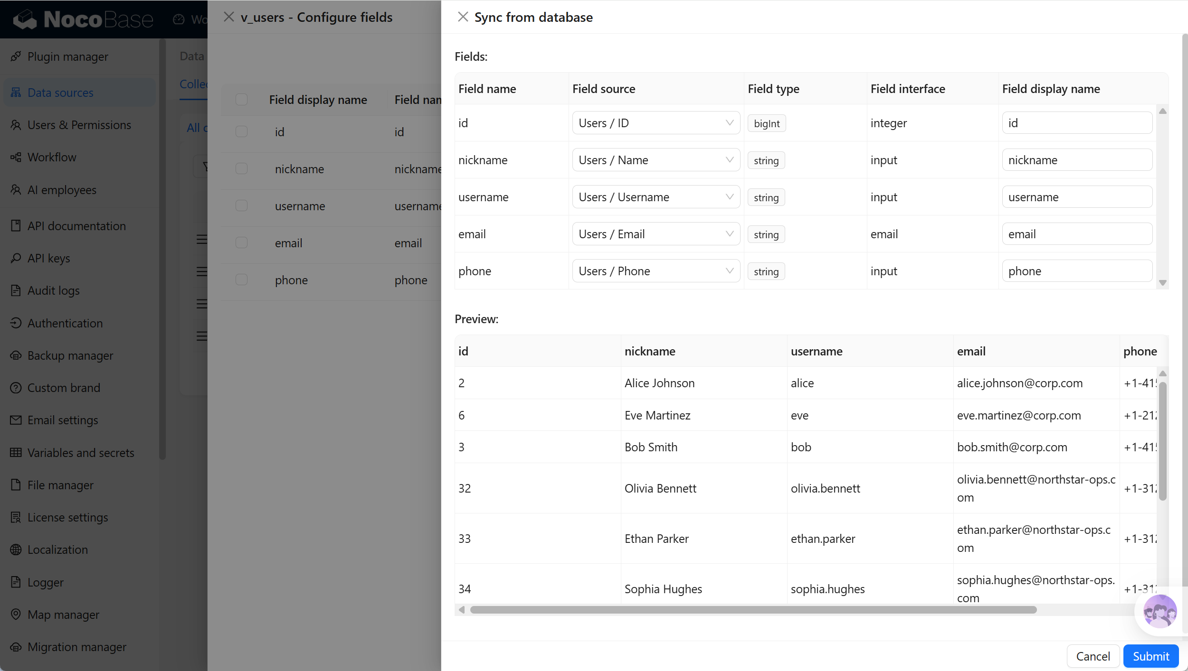The image size is (1188, 671).
Task: Check the username row checkbox
Action: point(241,206)
